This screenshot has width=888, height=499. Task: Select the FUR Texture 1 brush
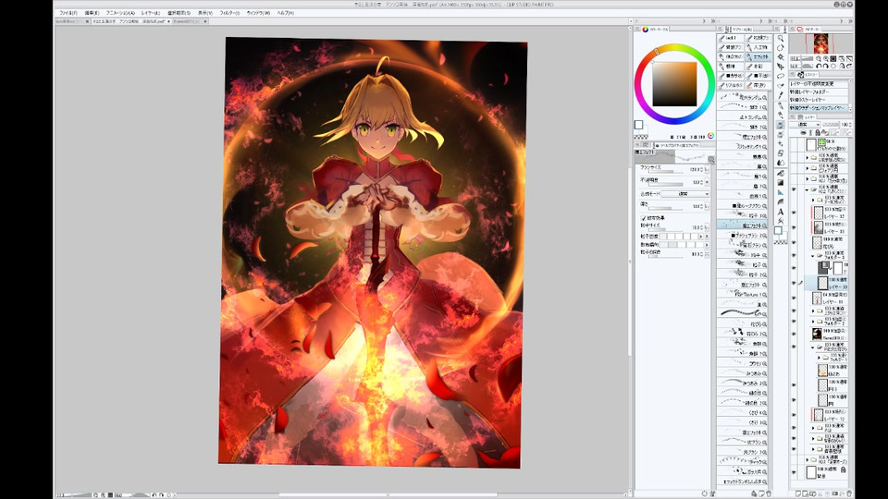(743, 294)
